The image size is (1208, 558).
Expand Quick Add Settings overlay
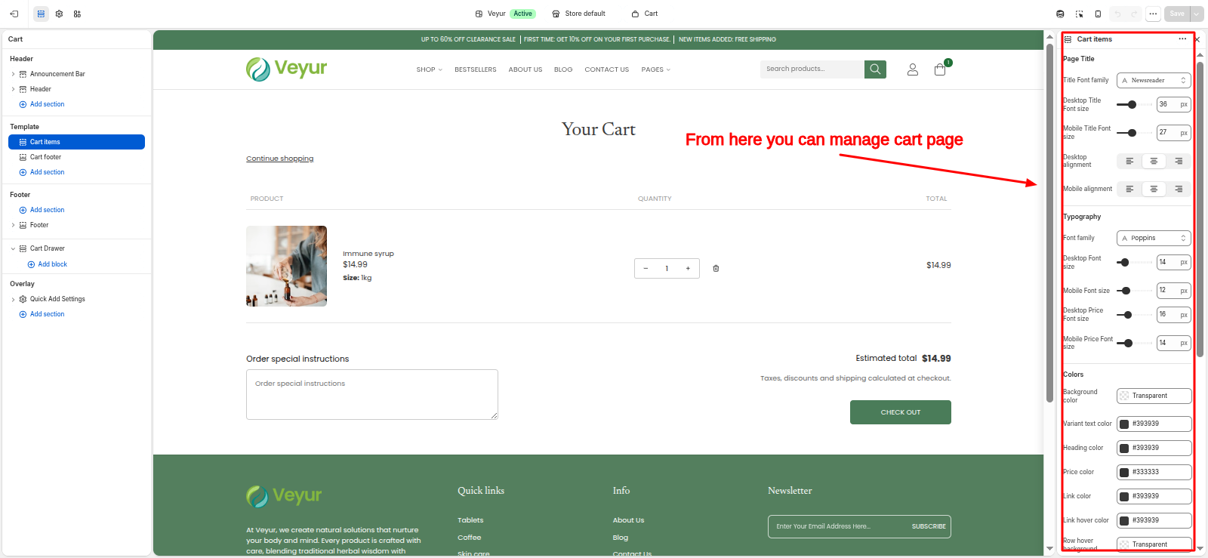tap(13, 299)
